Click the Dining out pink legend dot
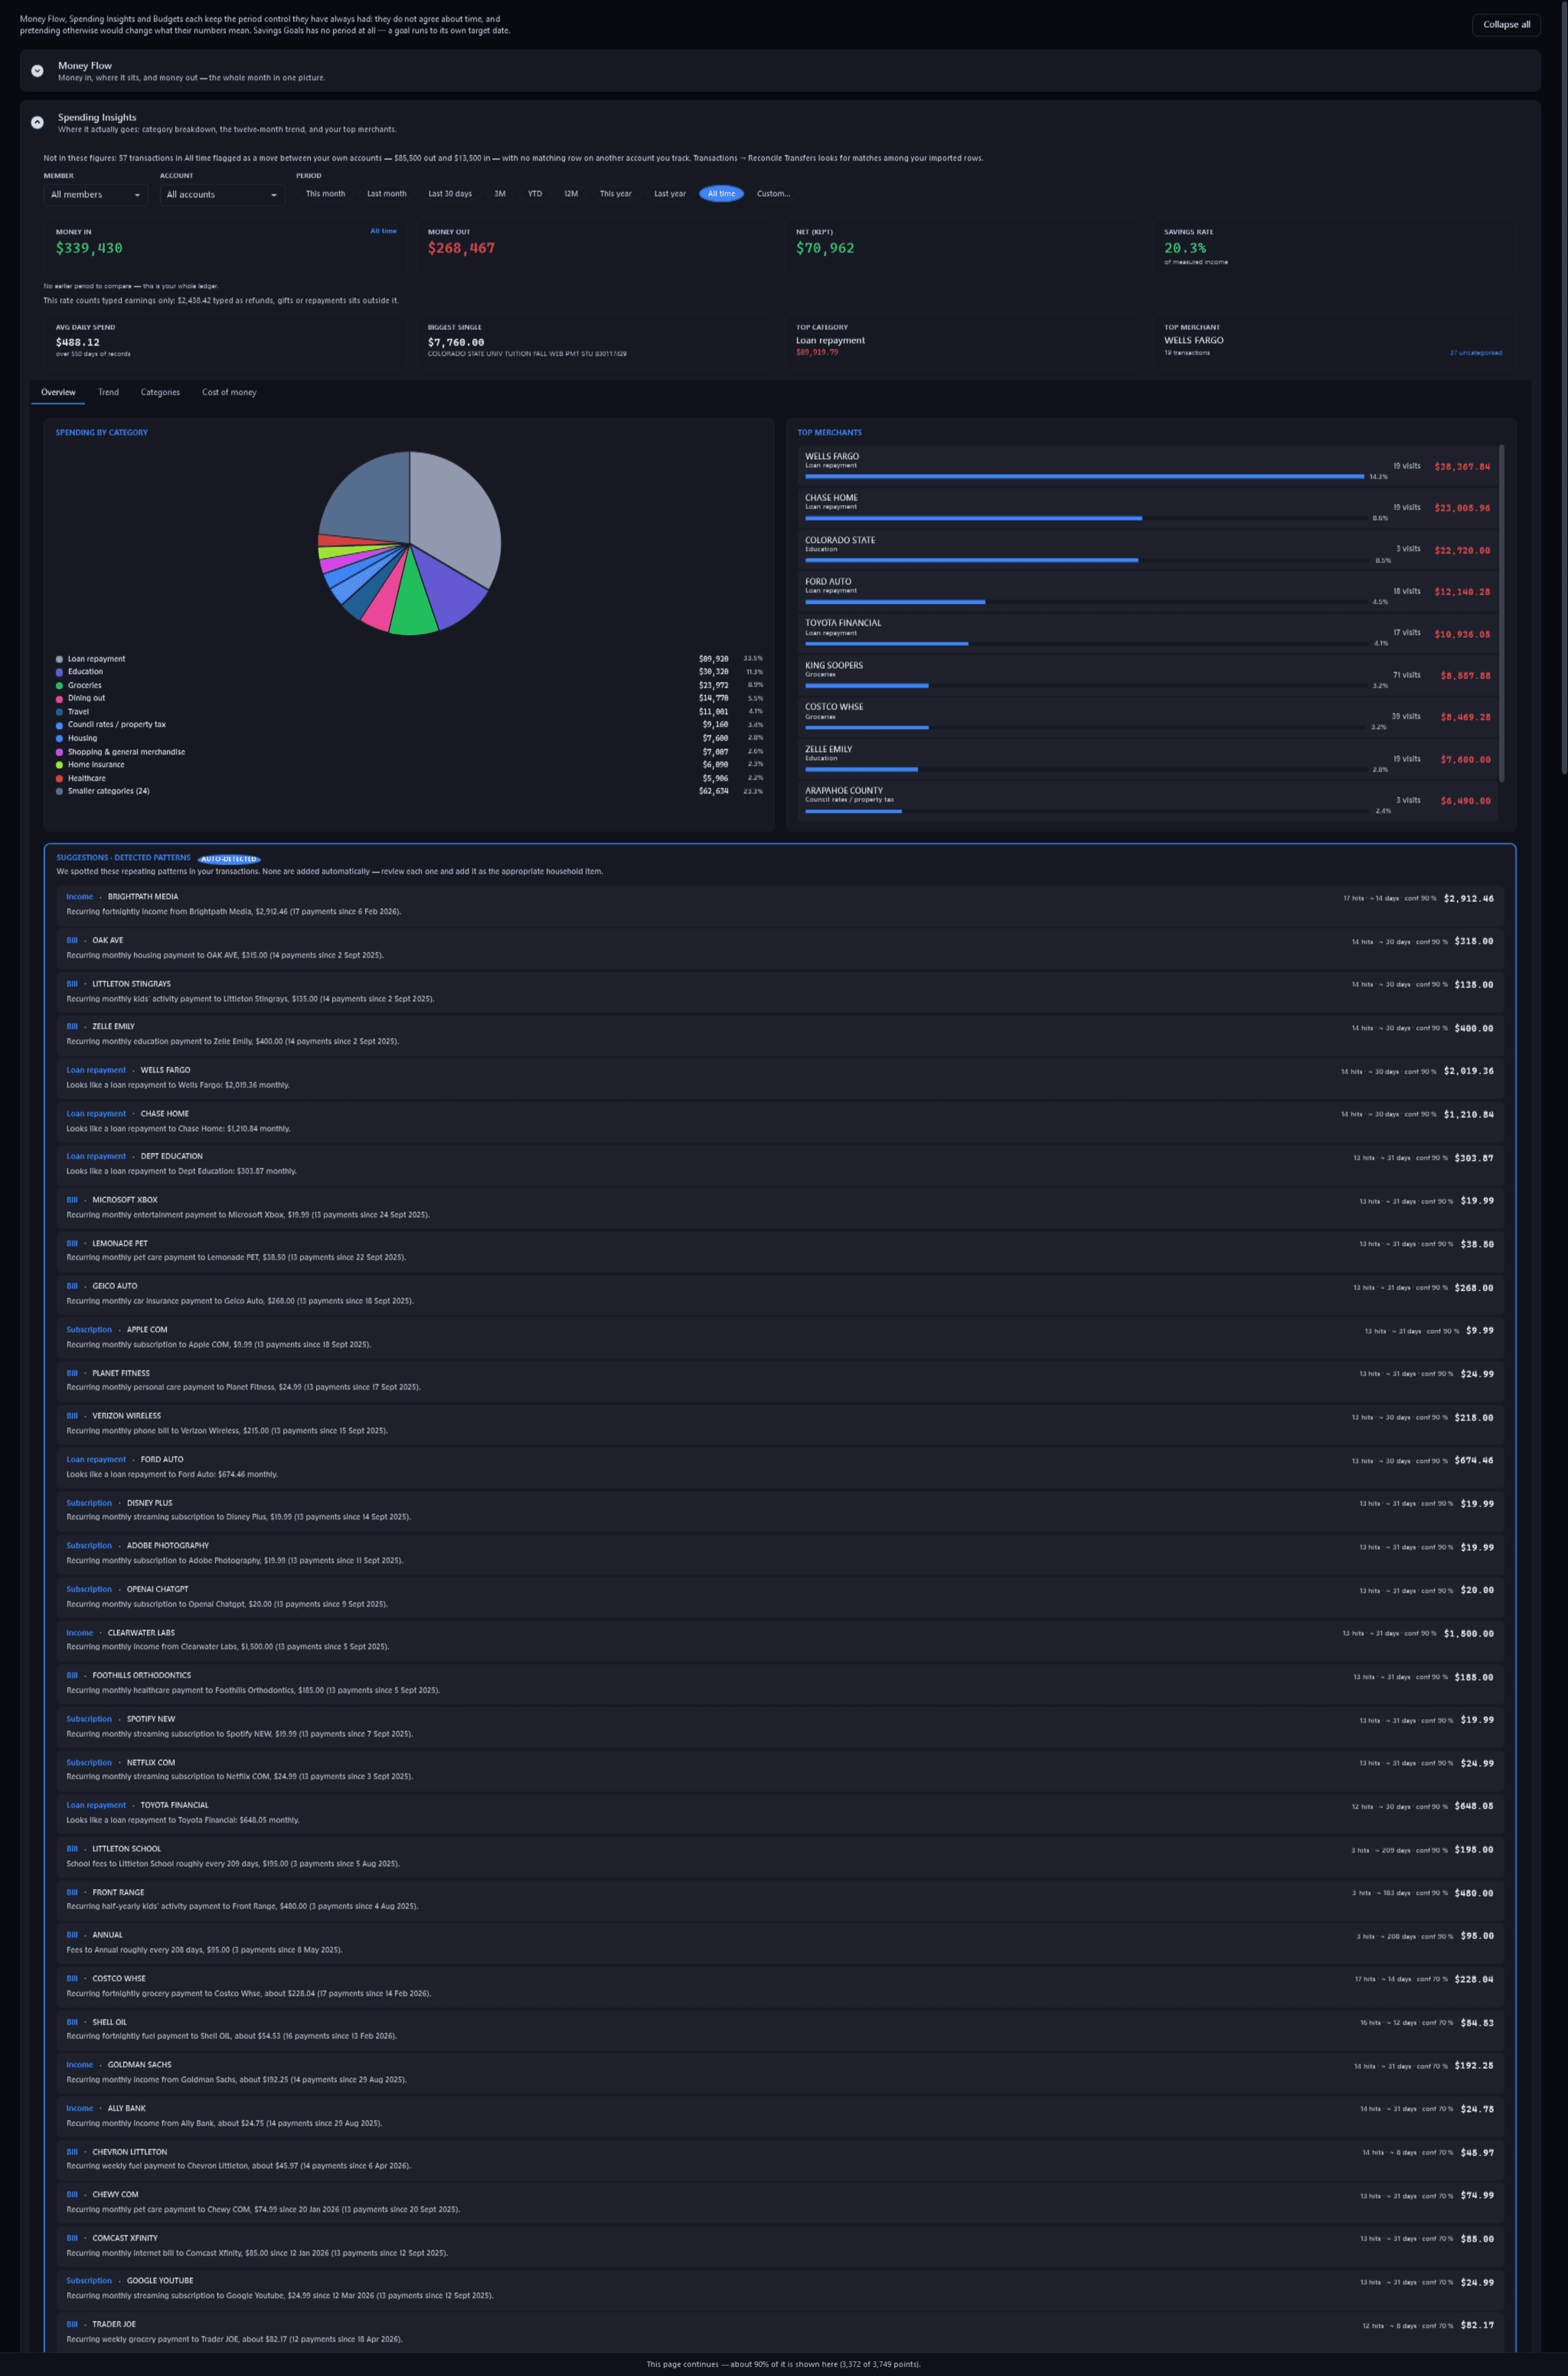 [x=59, y=698]
